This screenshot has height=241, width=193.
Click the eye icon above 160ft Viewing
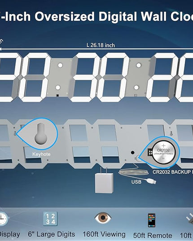point(103,218)
